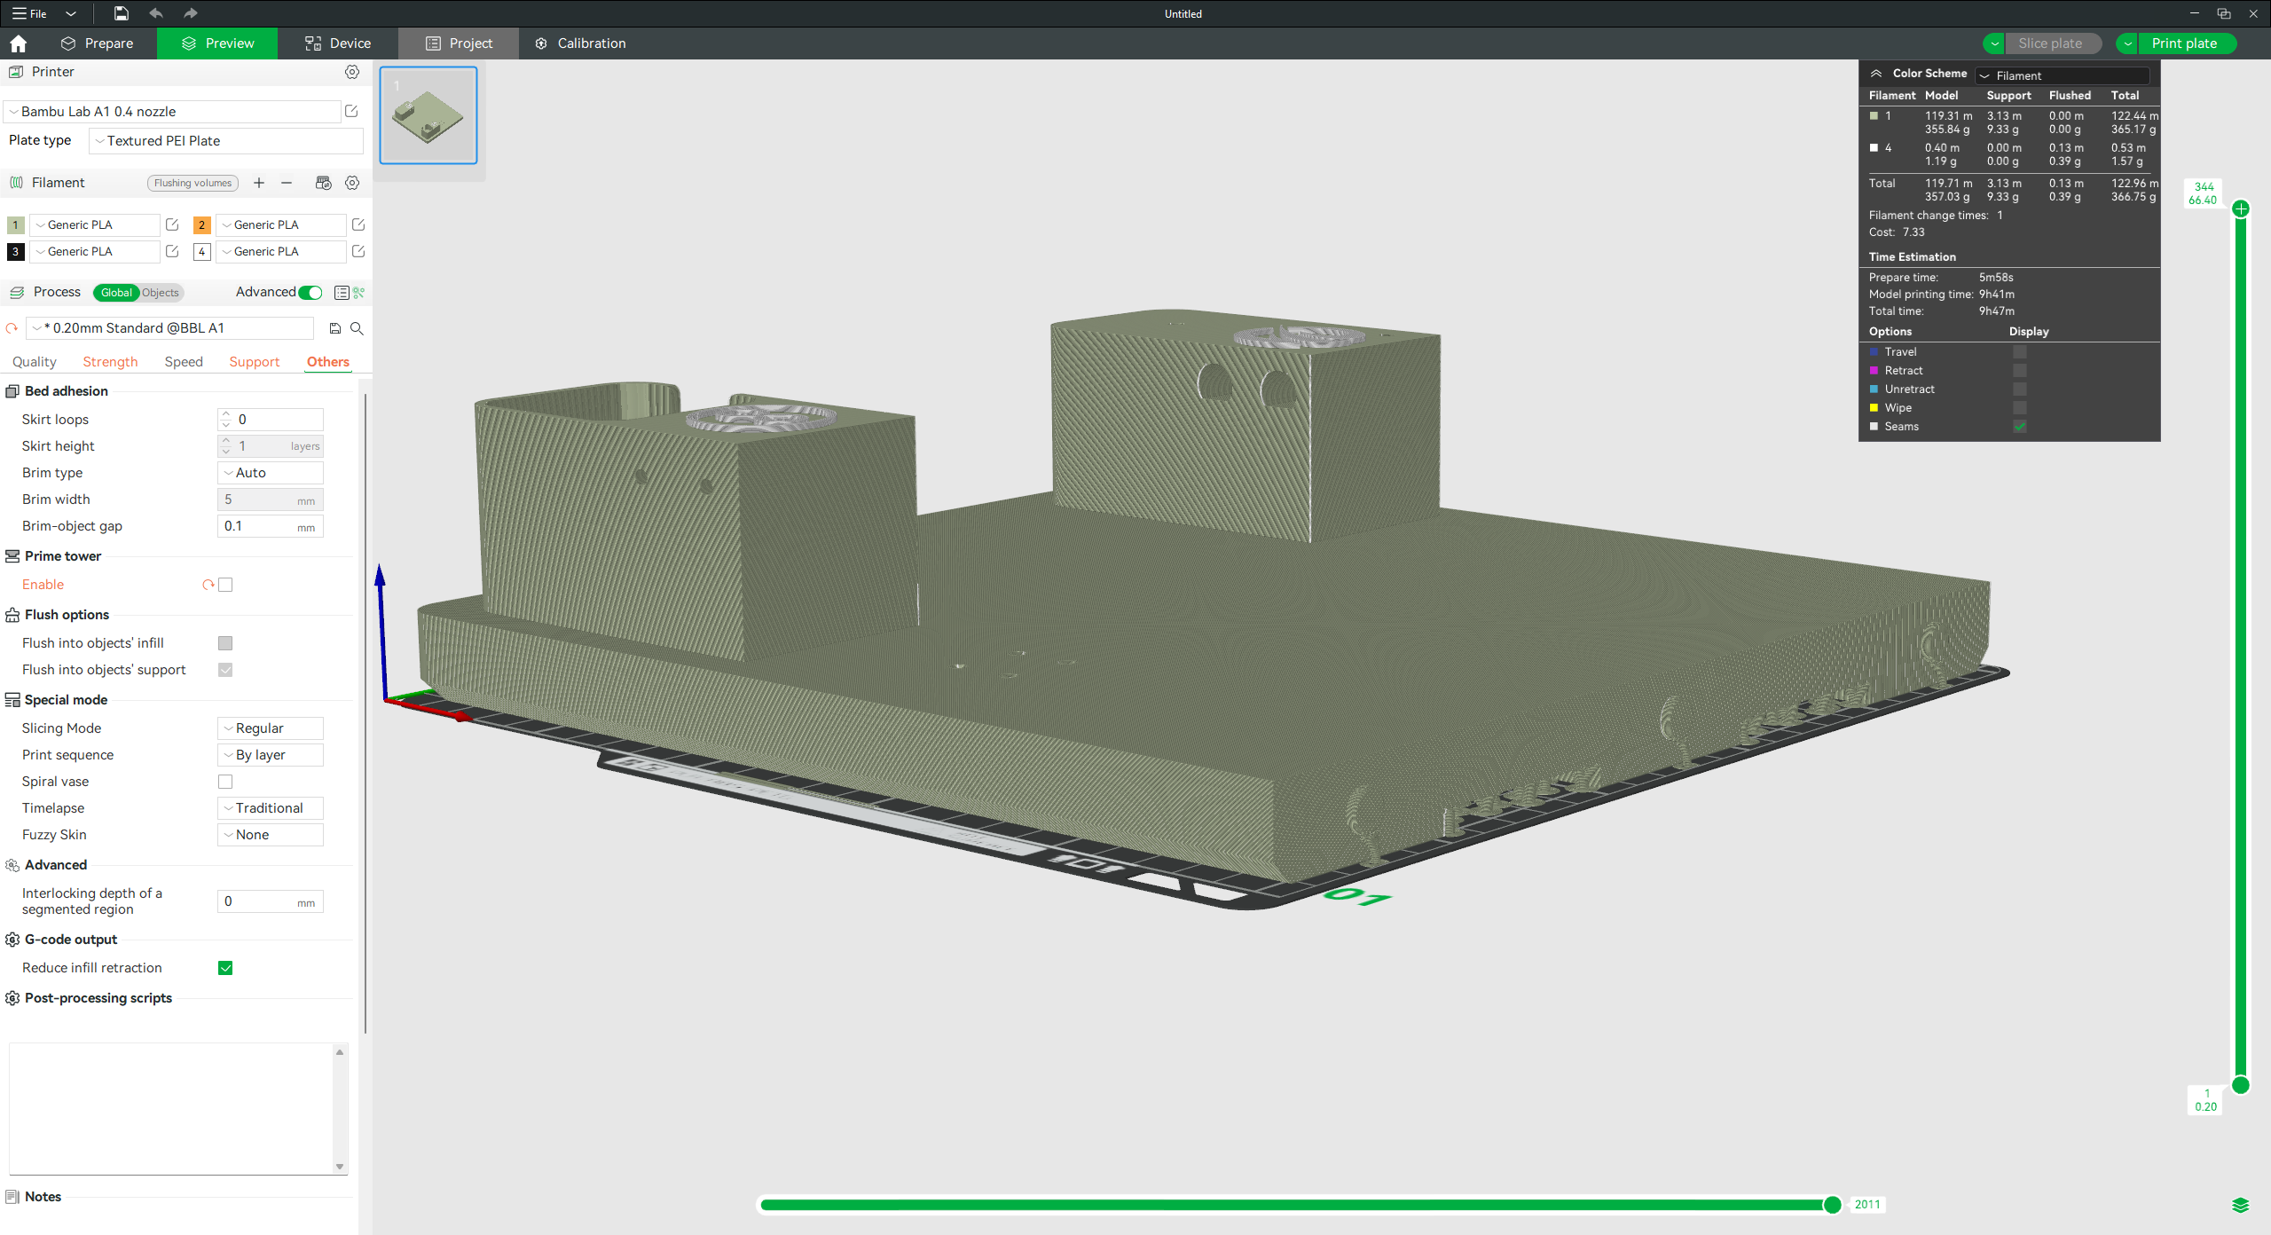Open printer settings gear icon

[352, 72]
